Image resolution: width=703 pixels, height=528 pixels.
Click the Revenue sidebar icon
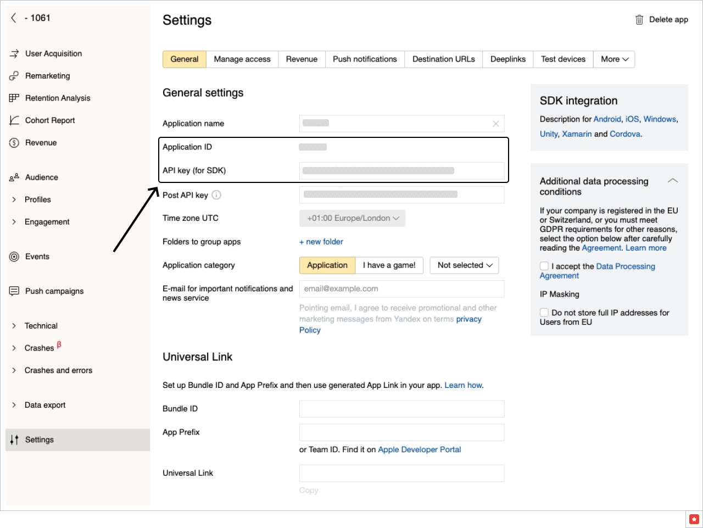[x=14, y=142]
